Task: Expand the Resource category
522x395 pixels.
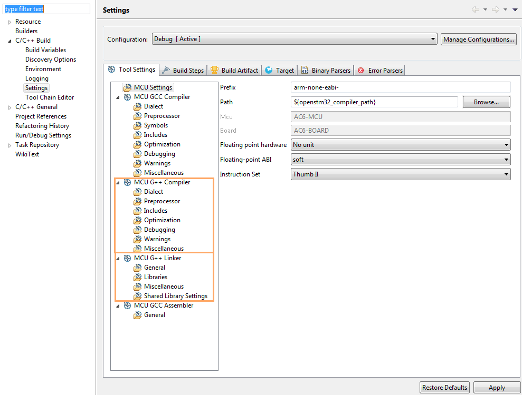Action: coord(10,22)
